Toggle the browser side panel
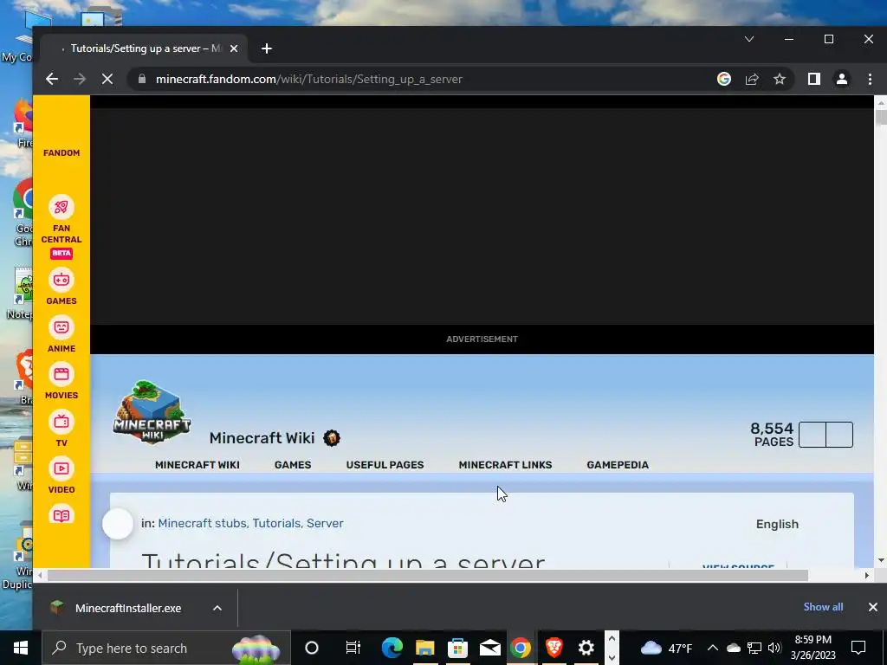This screenshot has height=665, width=887. pos(814,79)
